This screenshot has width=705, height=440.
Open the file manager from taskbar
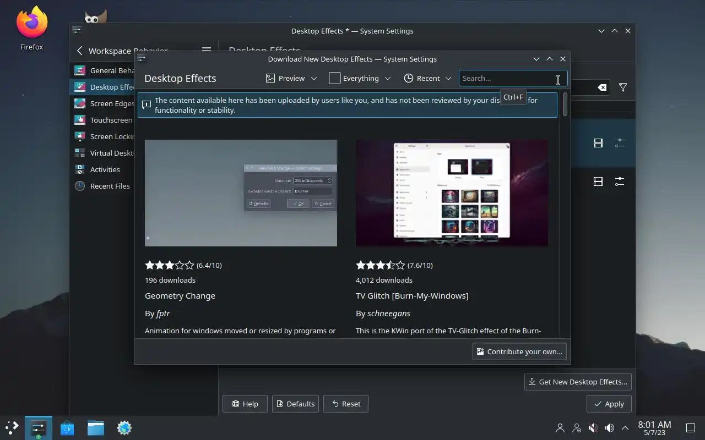pyautogui.click(x=96, y=428)
